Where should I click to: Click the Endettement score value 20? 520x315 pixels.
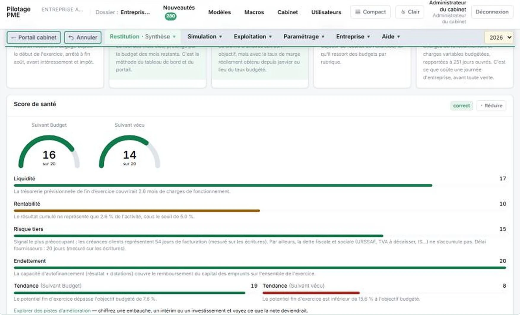tap(502, 261)
